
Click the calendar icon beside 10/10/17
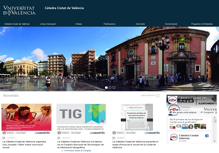(x=59, y=138)
